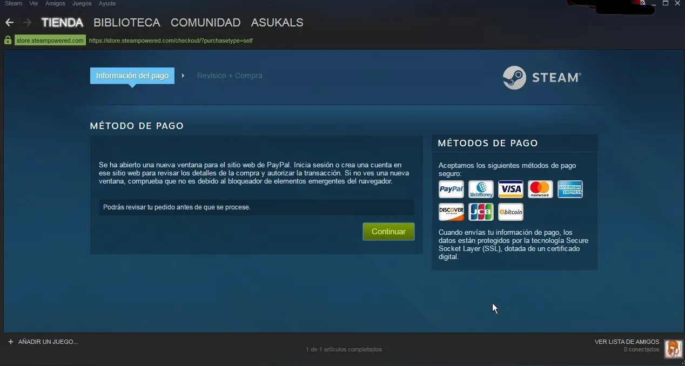Click the secure padlock icon
The width and height of the screenshot is (685, 366).
click(x=7, y=40)
